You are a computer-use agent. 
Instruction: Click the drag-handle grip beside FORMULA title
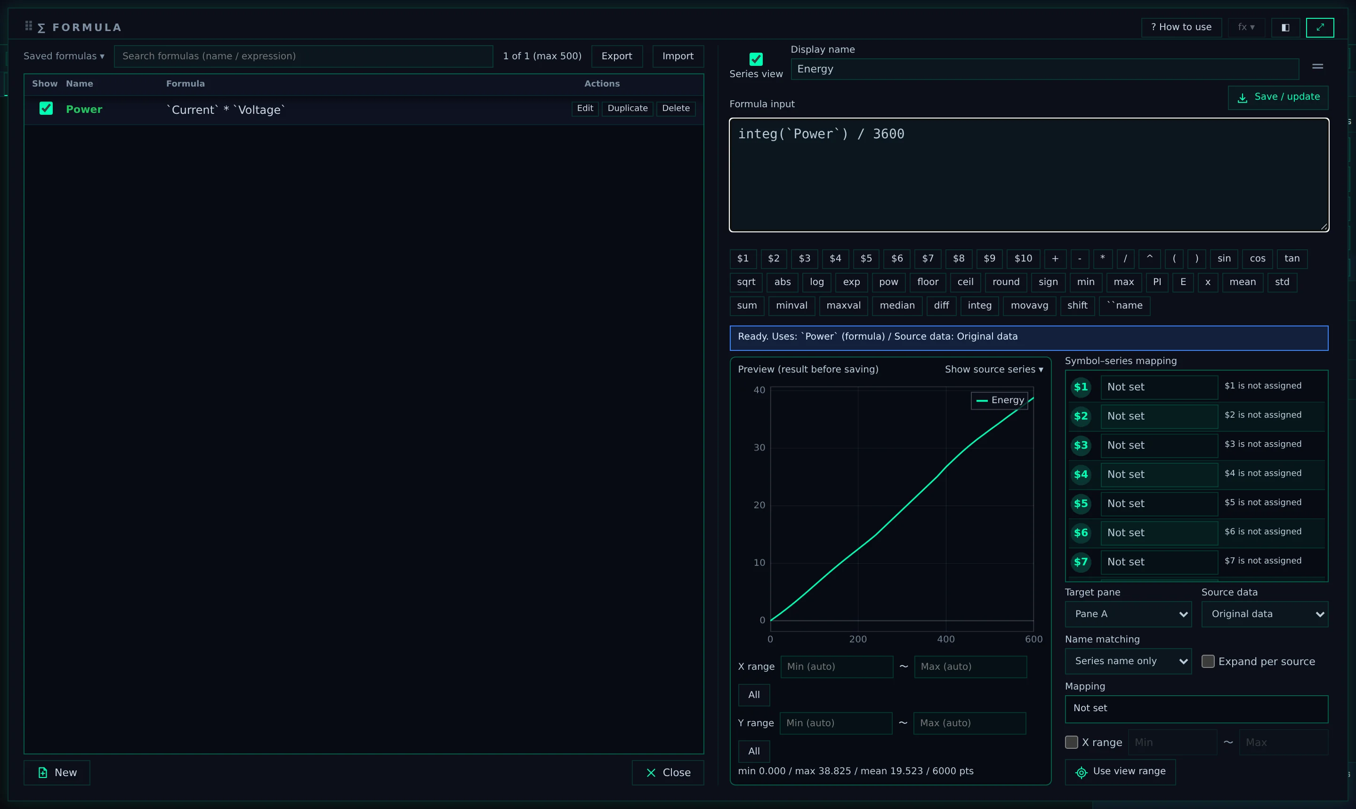tap(28, 25)
